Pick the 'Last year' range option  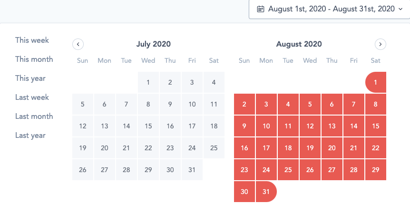pos(30,136)
